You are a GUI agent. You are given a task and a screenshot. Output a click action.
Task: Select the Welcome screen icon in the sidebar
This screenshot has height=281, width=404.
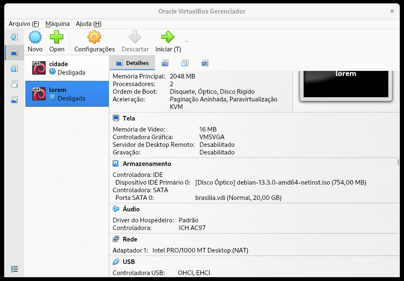pos(14,37)
